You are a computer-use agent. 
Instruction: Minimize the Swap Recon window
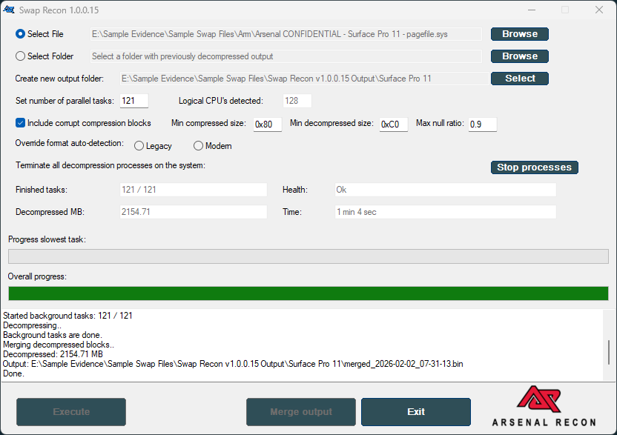(x=532, y=10)
